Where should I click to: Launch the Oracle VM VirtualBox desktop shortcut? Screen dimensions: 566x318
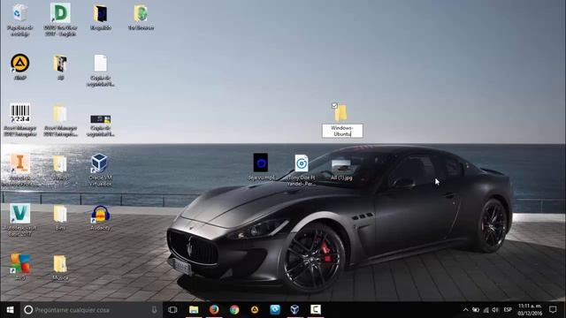(99, 163)
